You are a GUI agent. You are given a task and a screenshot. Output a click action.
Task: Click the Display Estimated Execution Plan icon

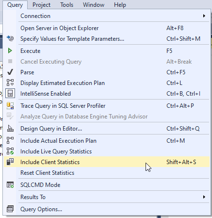click(10, 83)
